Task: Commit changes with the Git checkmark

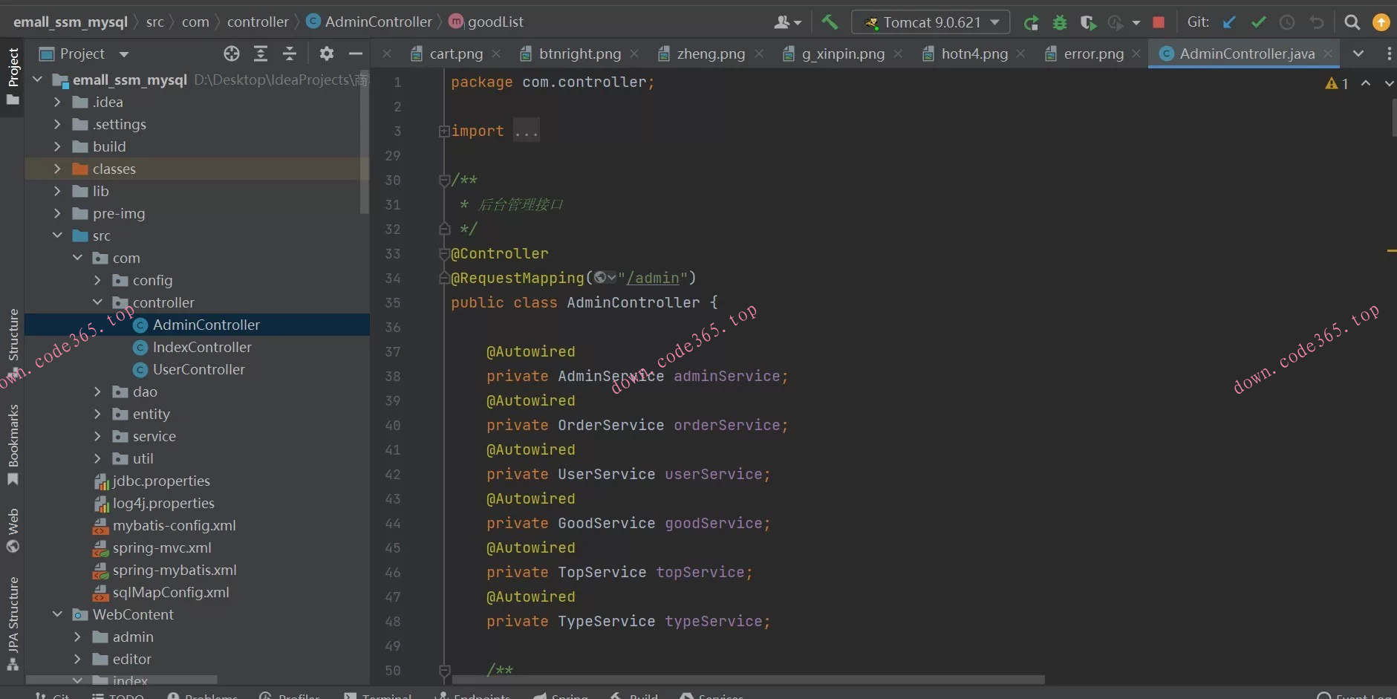Action: pyautogui.click(x=1258, y=23)
